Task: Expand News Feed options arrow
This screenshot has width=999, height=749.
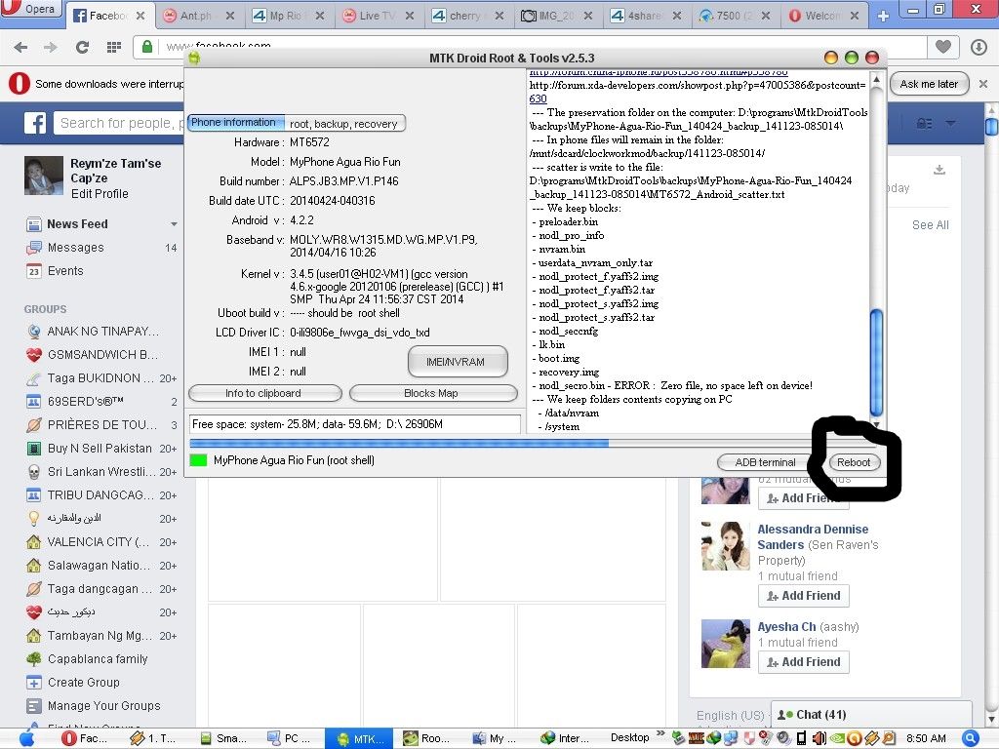Action: pos(174,224)
